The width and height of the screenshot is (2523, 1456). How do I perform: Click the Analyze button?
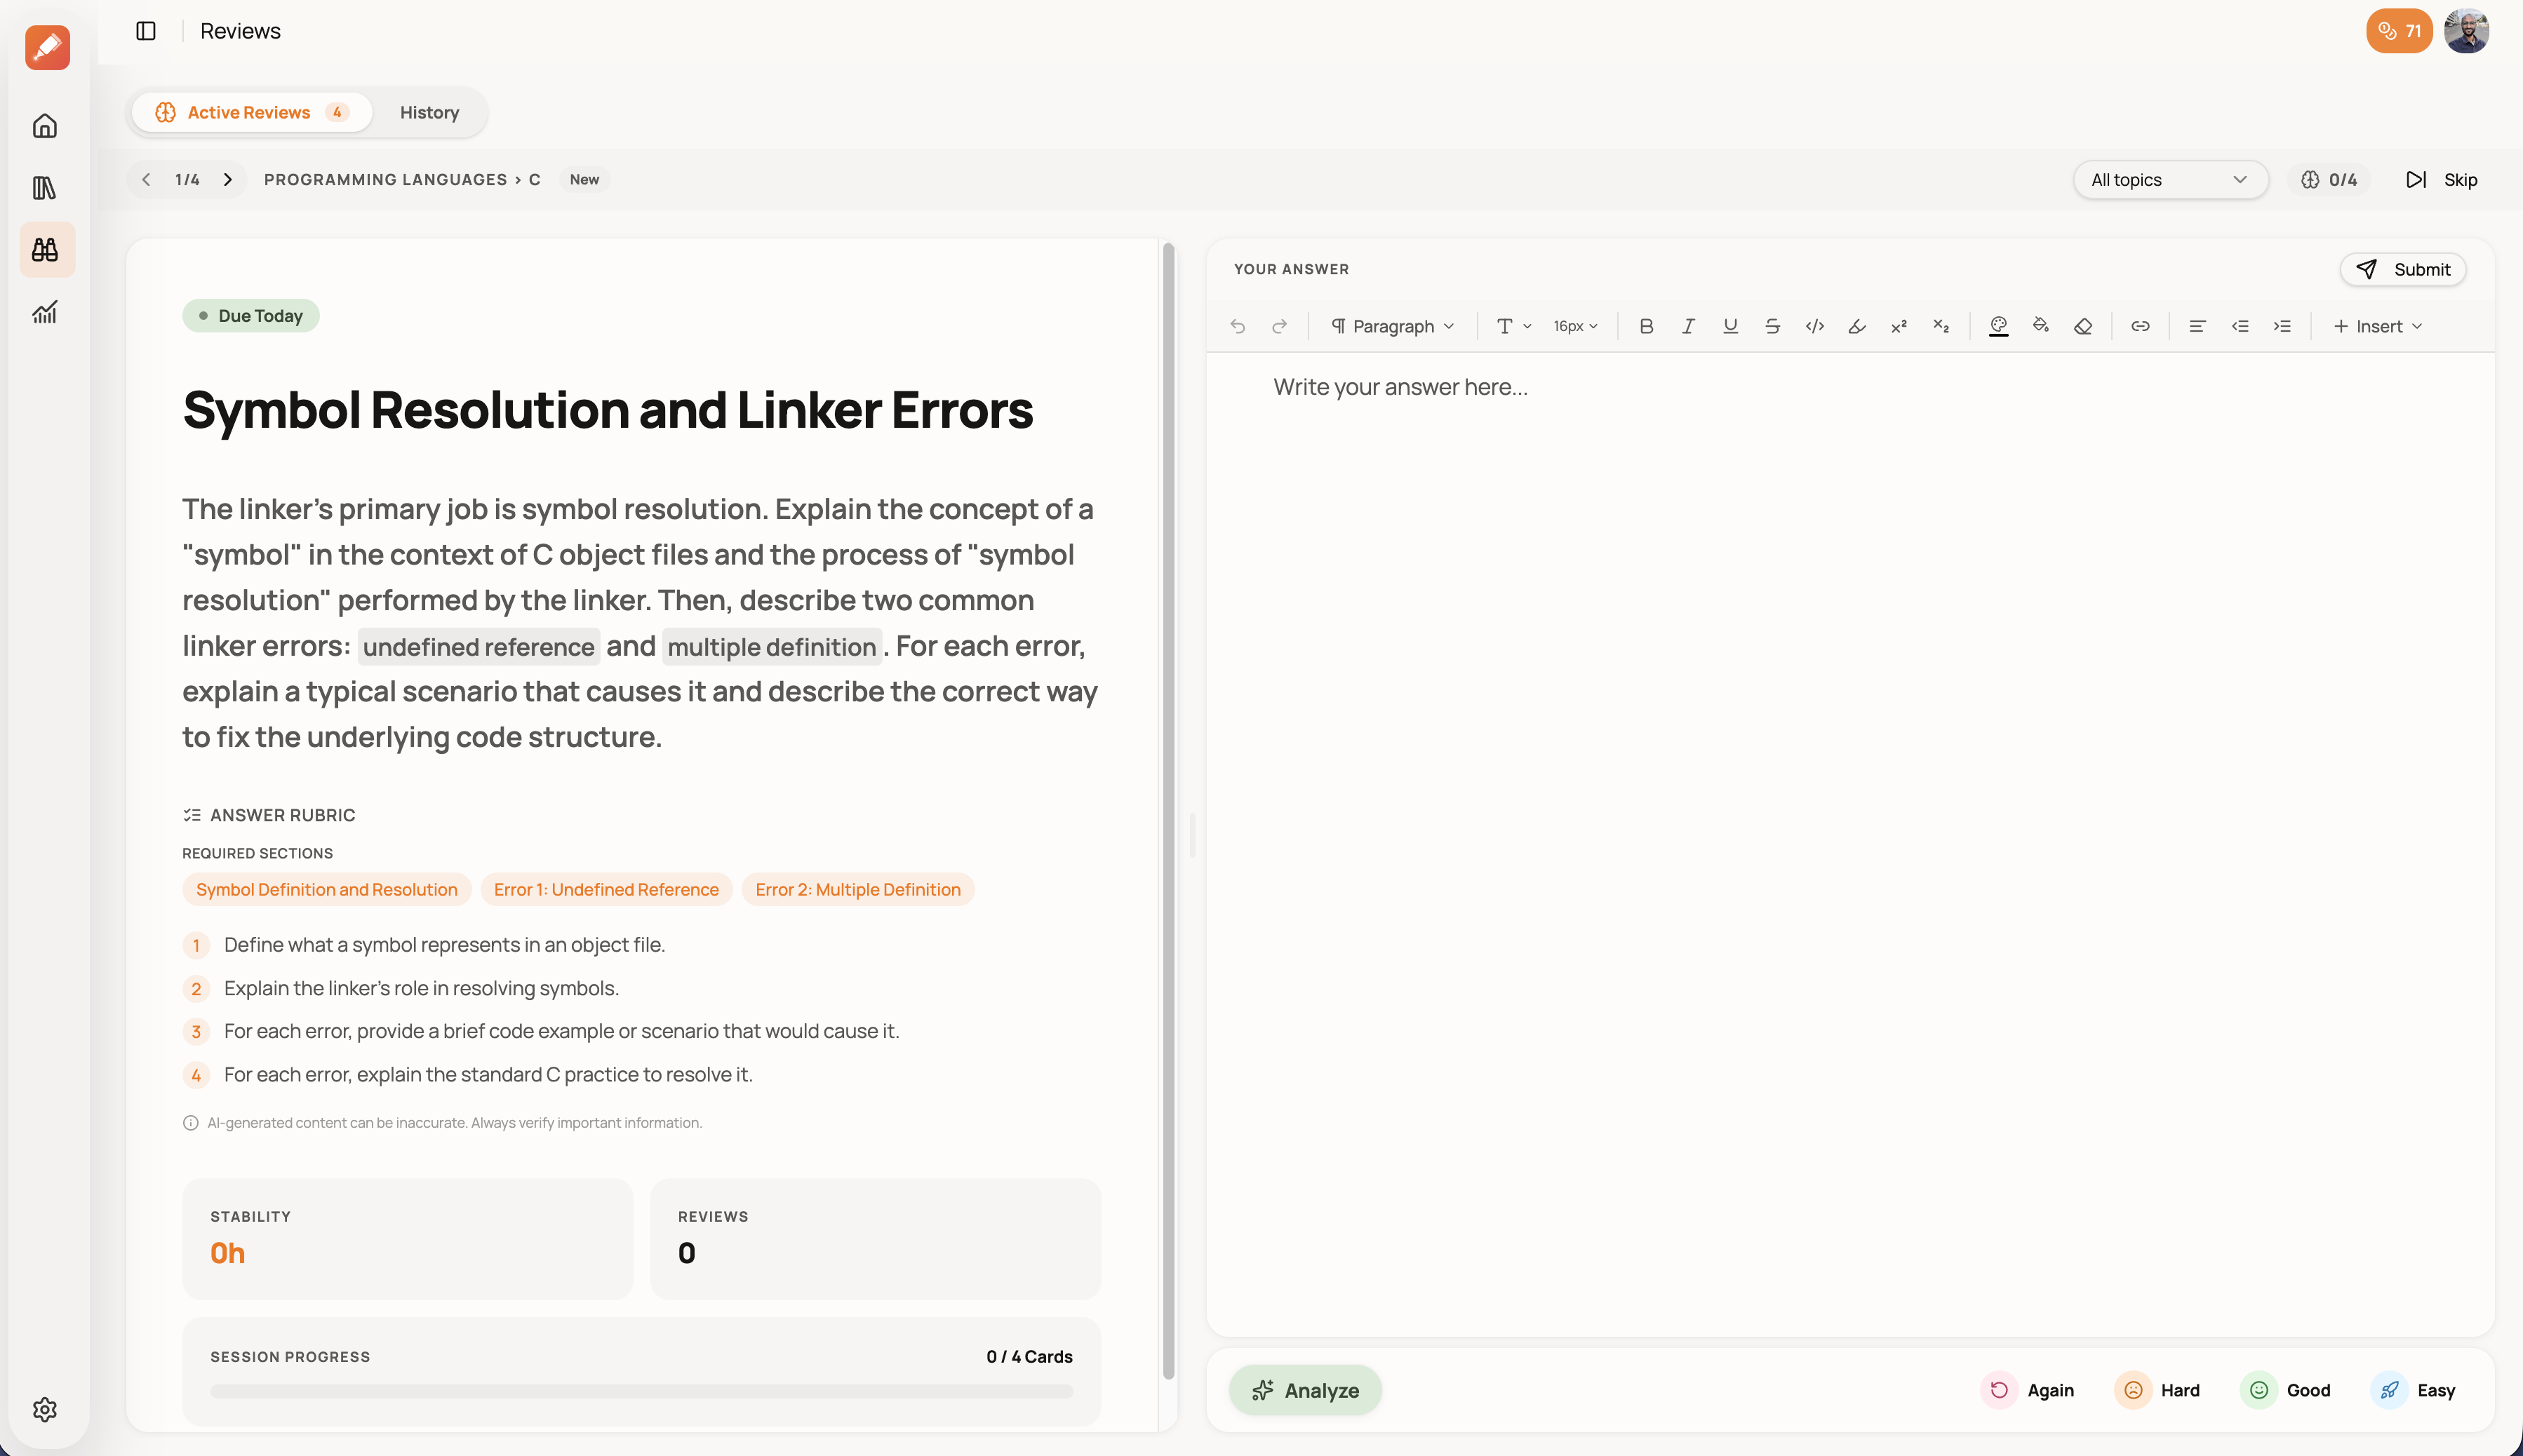pos(1304,1390)
